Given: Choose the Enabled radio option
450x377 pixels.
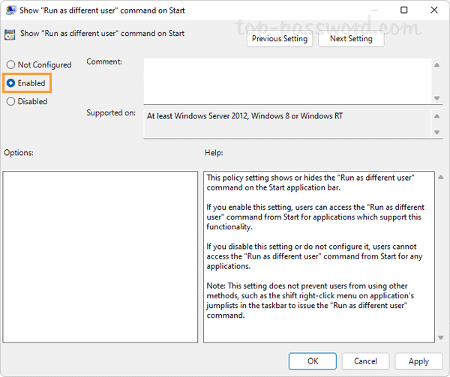Looking at the screenshot, I should click(11, 83).
